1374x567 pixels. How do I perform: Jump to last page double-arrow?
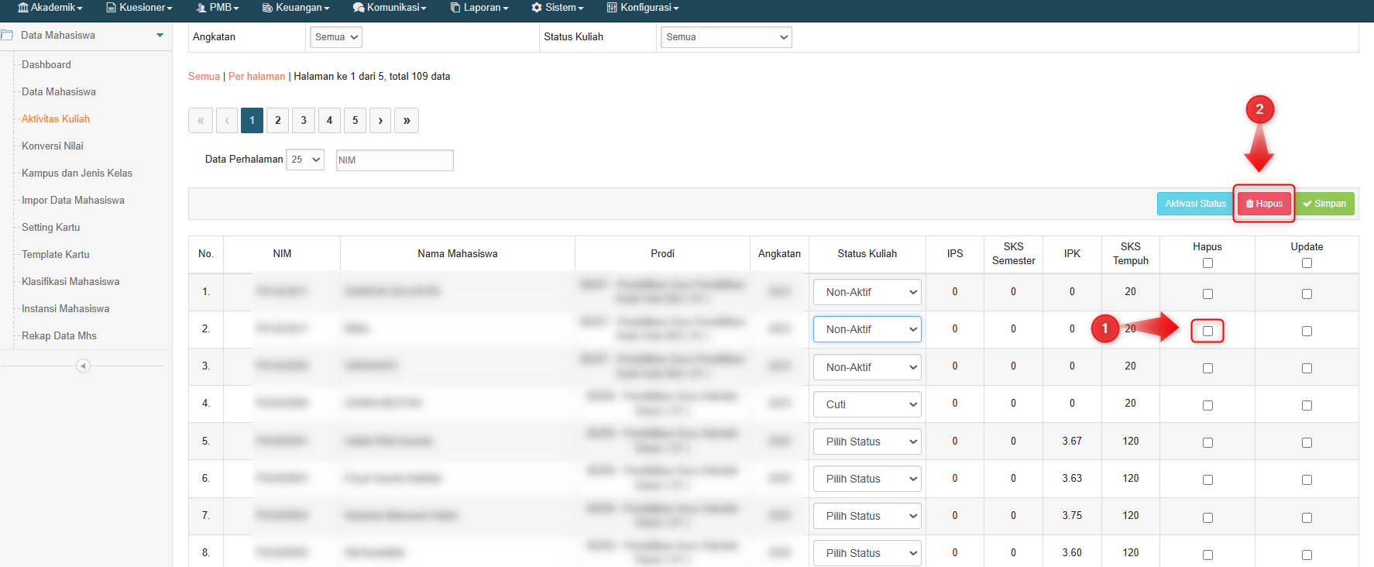(x=407, y=120)
